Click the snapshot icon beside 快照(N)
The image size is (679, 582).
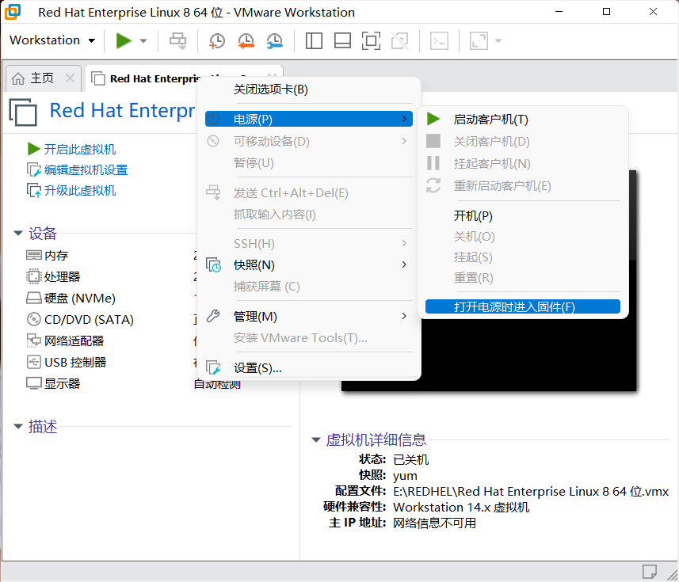[213, 264]
